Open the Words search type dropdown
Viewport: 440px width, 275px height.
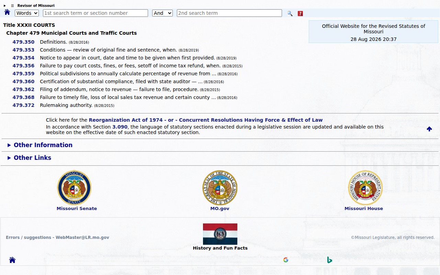pos(27,13)
